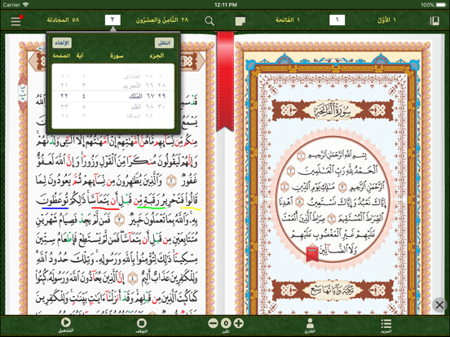This screenshot has width=450, height=337.
Task: Open the hamburger menu with red notification dot
Action: [16, 20]
